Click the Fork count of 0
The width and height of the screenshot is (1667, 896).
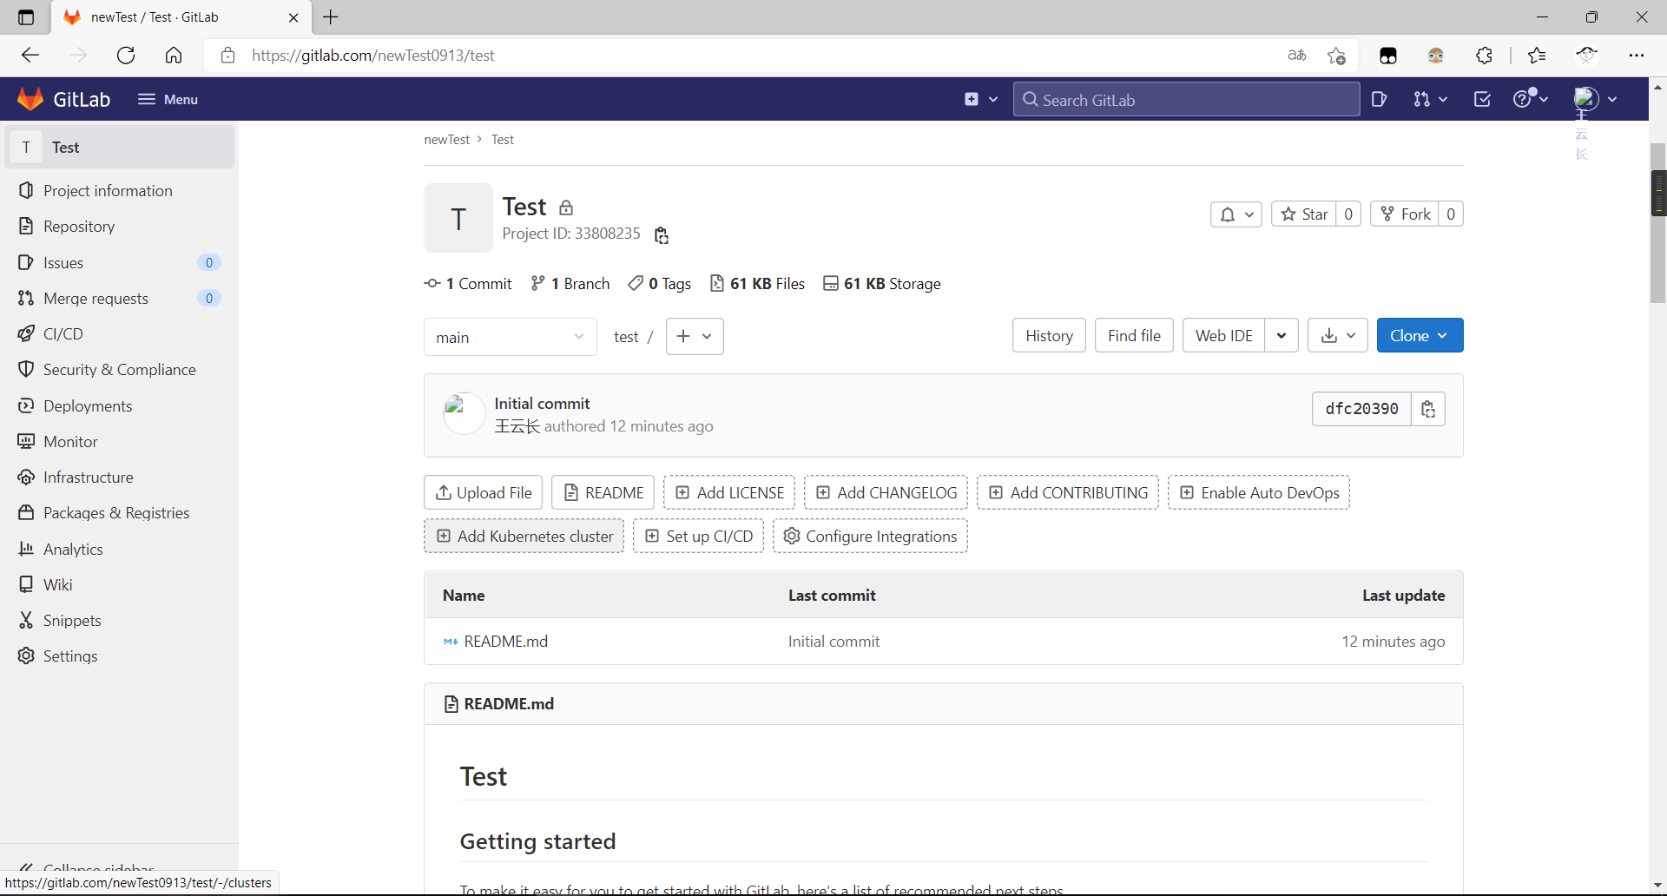coord(1451,214)
